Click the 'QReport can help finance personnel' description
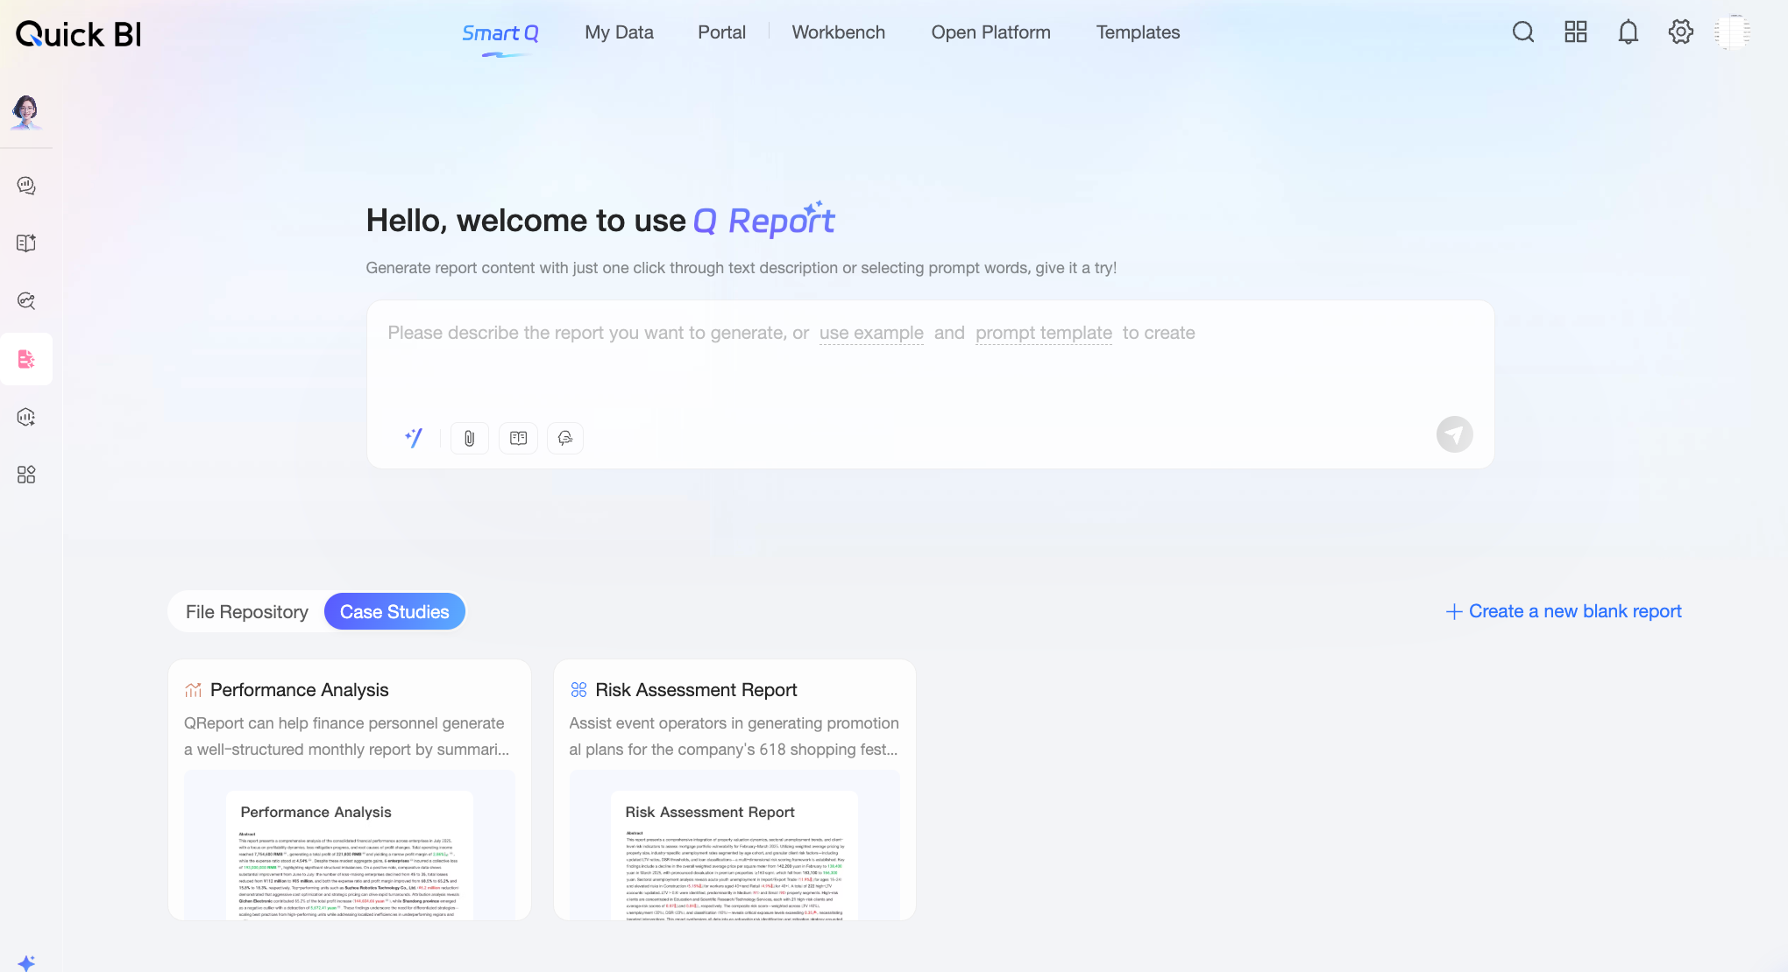The image size is (1788, 972). point(347,736)
